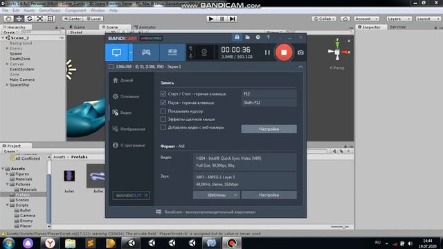Viewport: 443px width, 249px height.
Task: Select Unity's Hand tool
Action: (8, 19)
